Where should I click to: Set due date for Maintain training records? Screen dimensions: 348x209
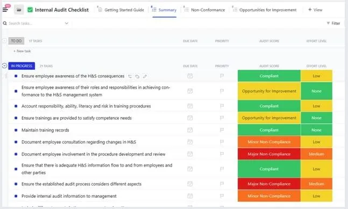[190, 130]
